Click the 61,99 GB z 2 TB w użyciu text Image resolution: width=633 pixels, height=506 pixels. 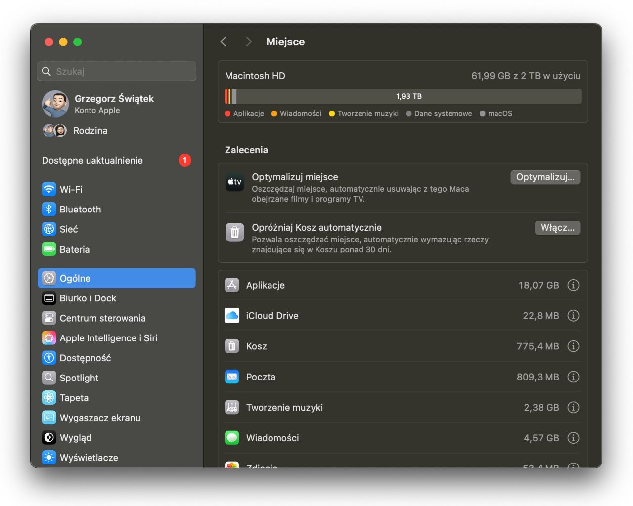click(x=526, y=76)
